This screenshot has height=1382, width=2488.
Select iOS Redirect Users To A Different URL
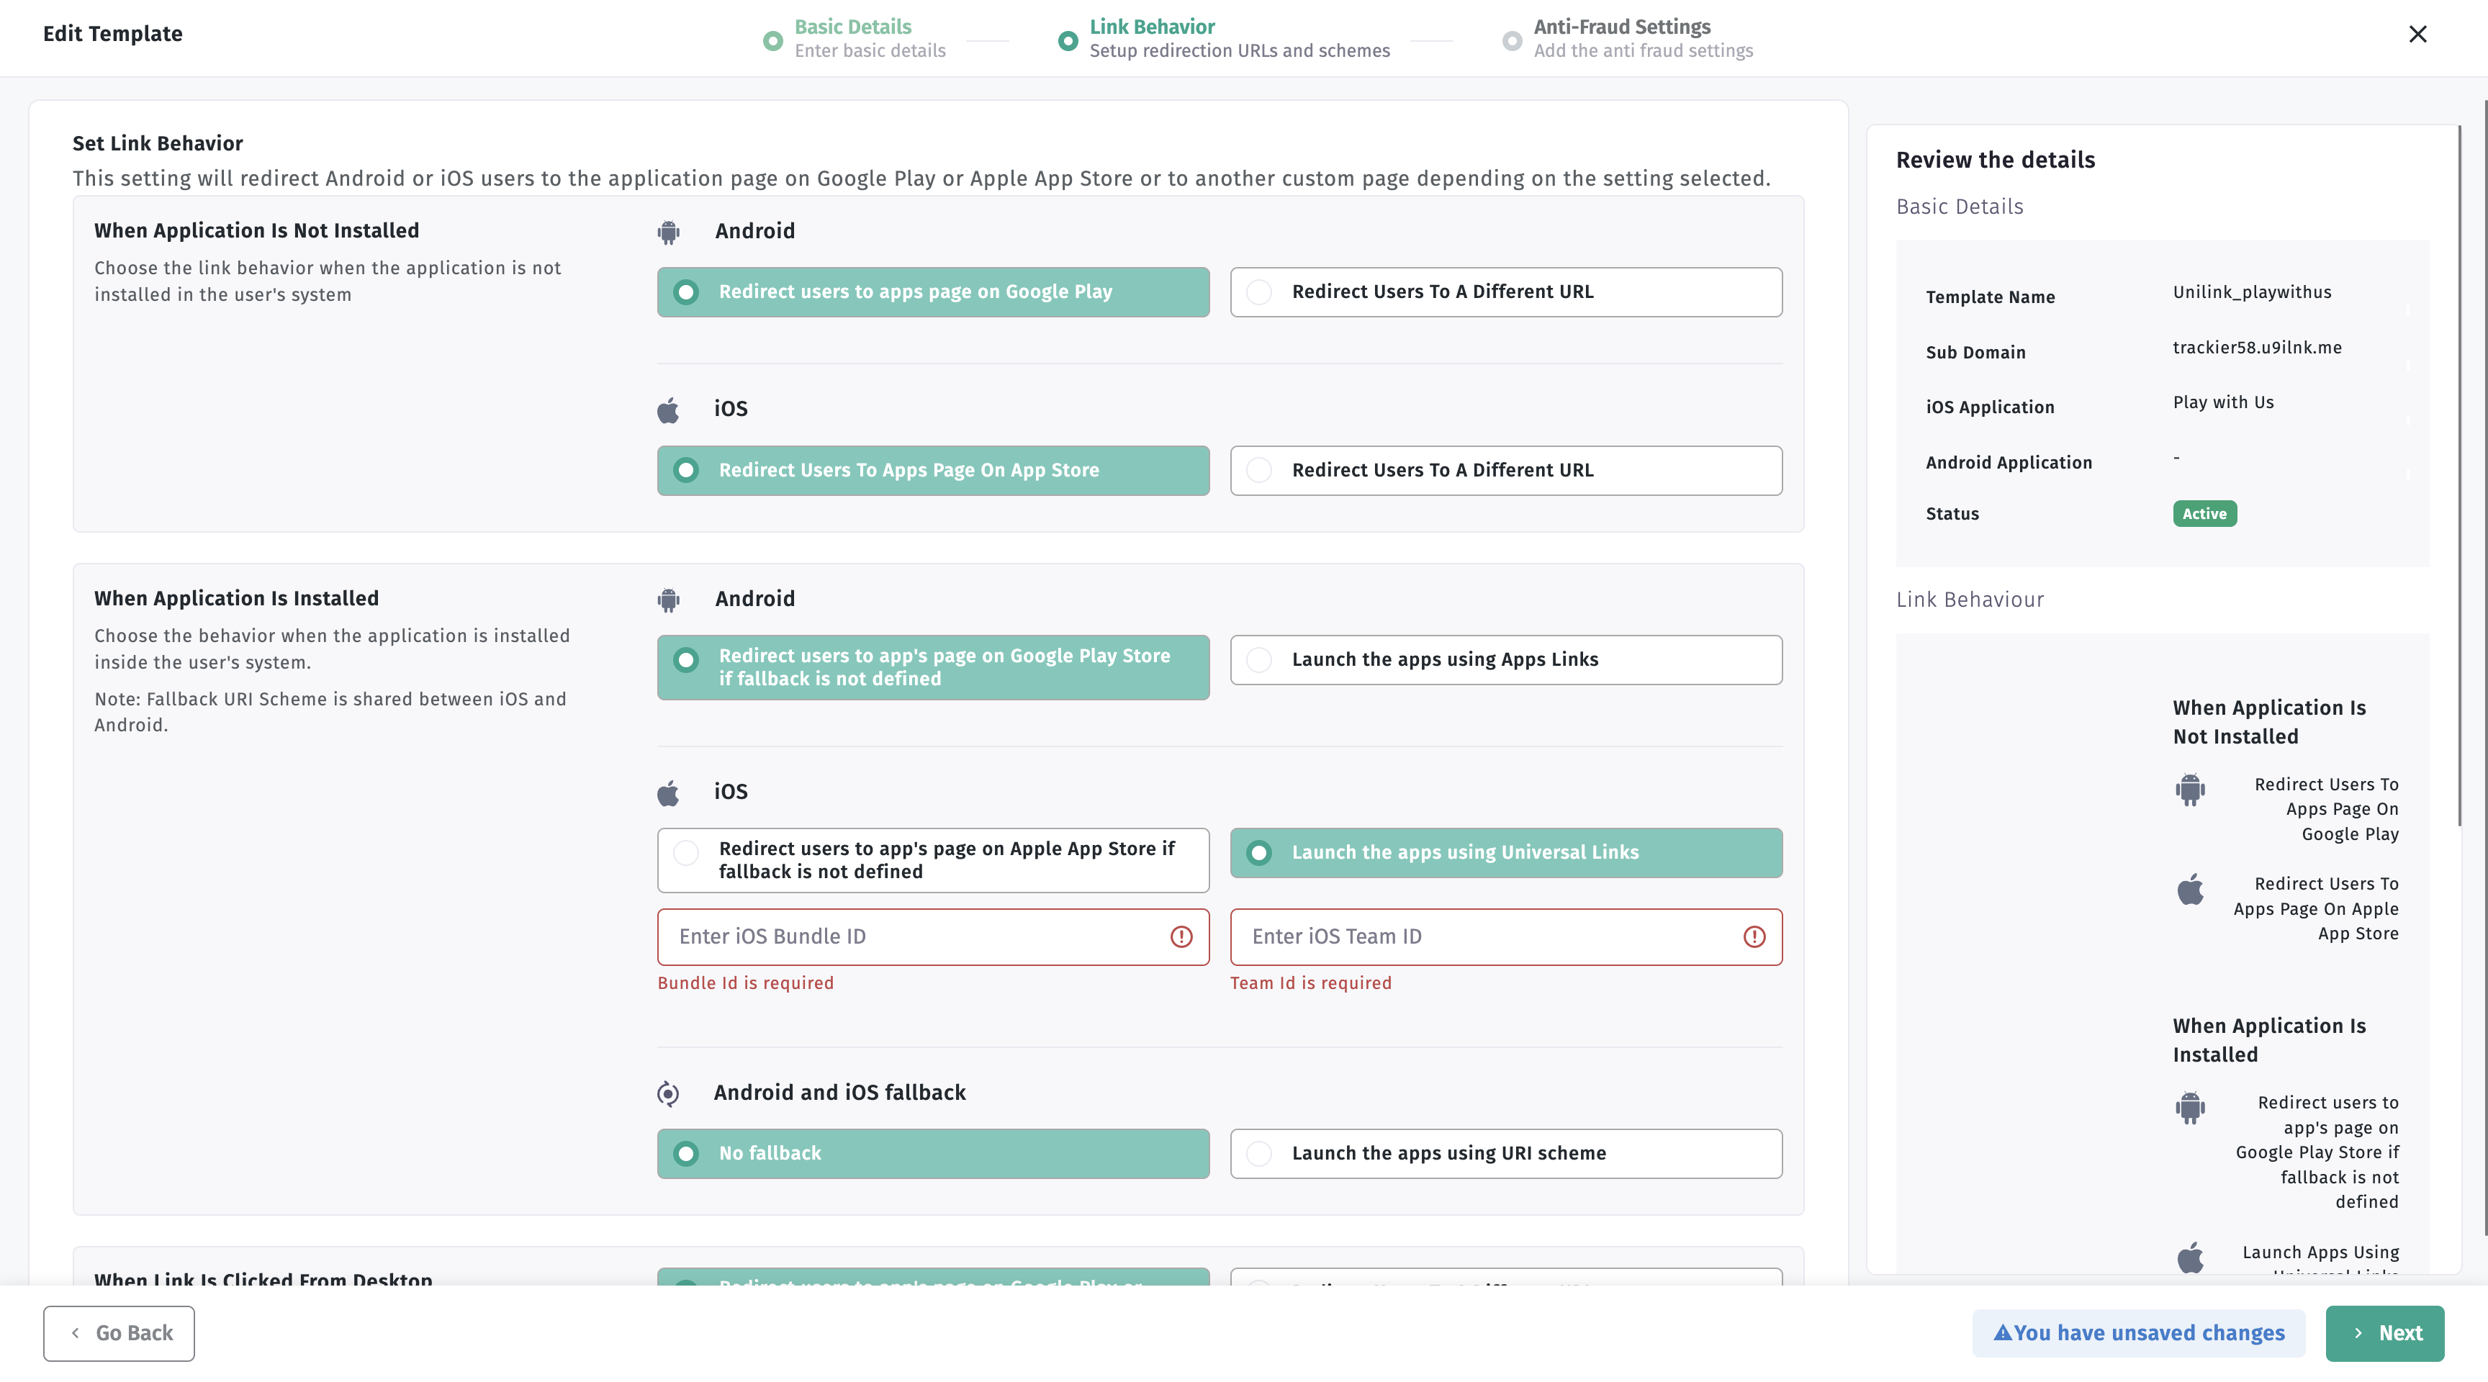[x=1506, y=470]
